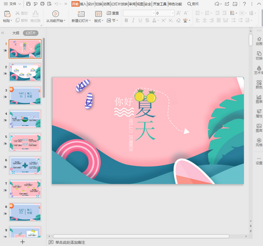This screenshot has height=246, width=263.
Task: Click the cloud sync icon
Action: pyautogui.click(x=218, y=4)
